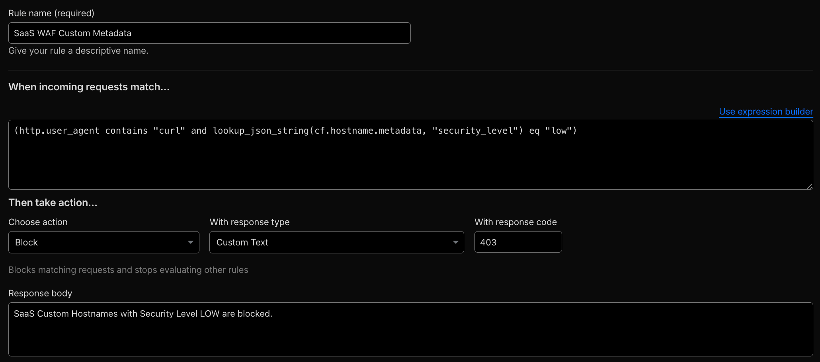Expand the With response type dropdown
The height and width of the screenshot is (362, 820).
(x=336, y=242)
